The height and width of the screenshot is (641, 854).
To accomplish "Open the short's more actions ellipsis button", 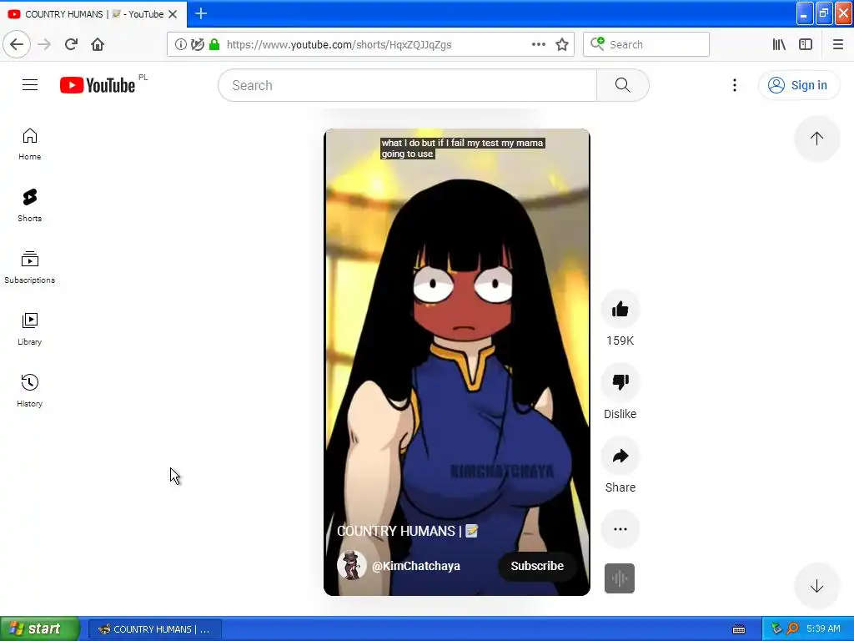I will coord(620,528).
